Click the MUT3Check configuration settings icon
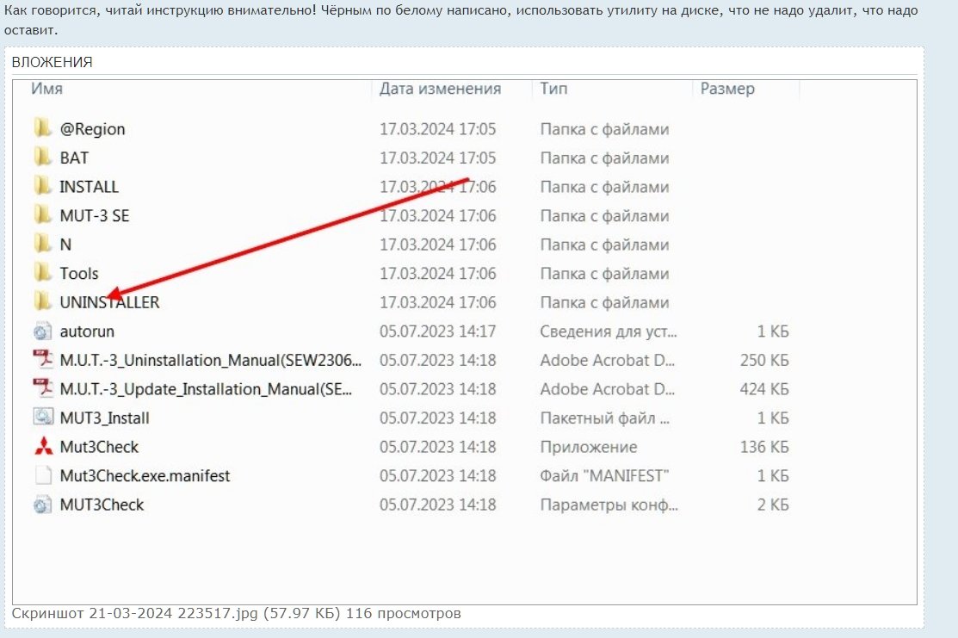The image size is (958, 638). [x=42, y=505]
